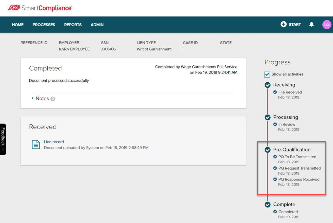Click the File Received check icon

pyautogui.click(x=275, y=92)
